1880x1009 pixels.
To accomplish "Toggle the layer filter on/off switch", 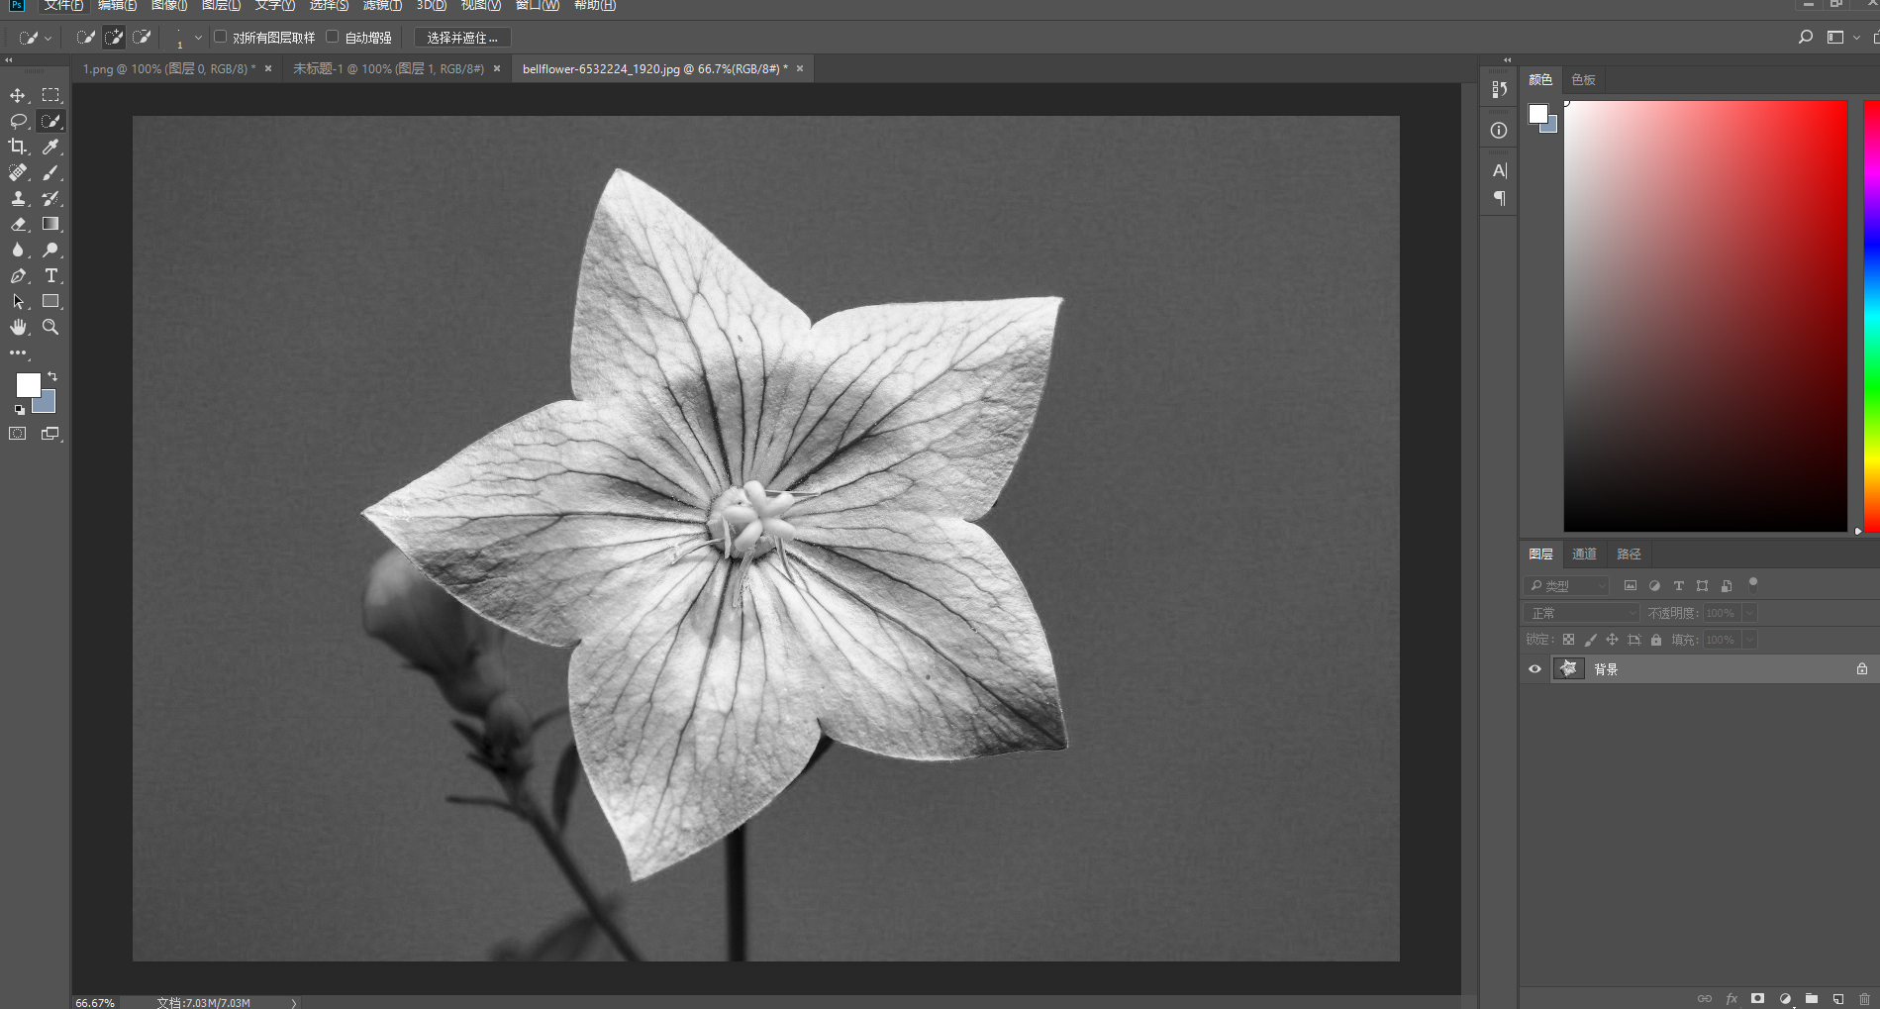I will (1752, 582).
